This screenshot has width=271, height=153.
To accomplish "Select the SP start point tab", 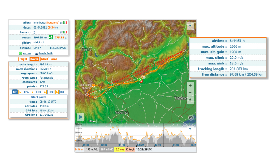I will coord(15,91).
